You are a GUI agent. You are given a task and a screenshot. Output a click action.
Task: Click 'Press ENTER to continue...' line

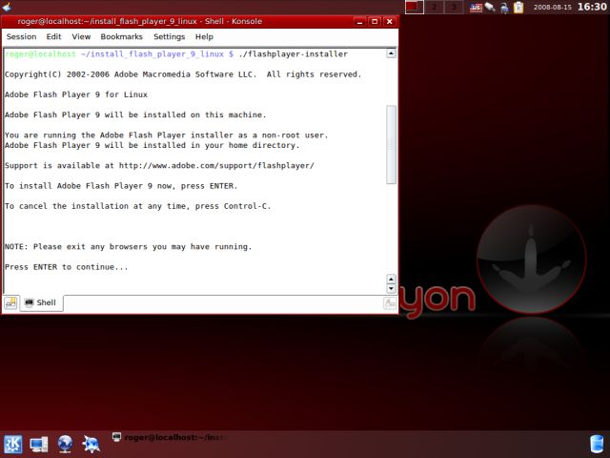[66, 267]
